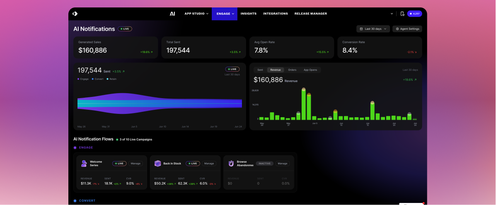This screenshot has width=496, height=205.
Task: Click the 4,257 credits badge
Action: 414,14
